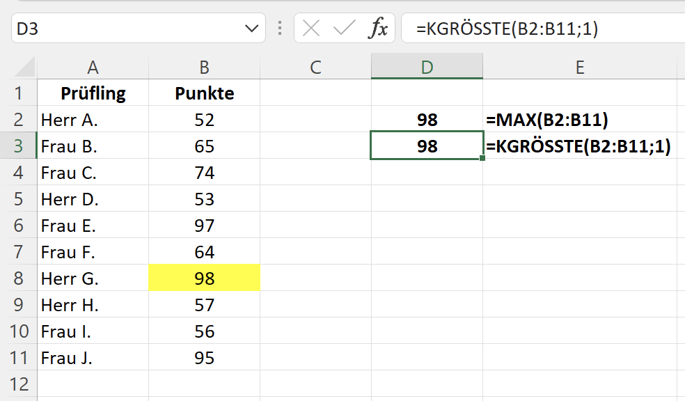The height and width of the screenshot is (401, 685).
Task: Click the Insert Function fx icon
Action: [x=378, y=29]
